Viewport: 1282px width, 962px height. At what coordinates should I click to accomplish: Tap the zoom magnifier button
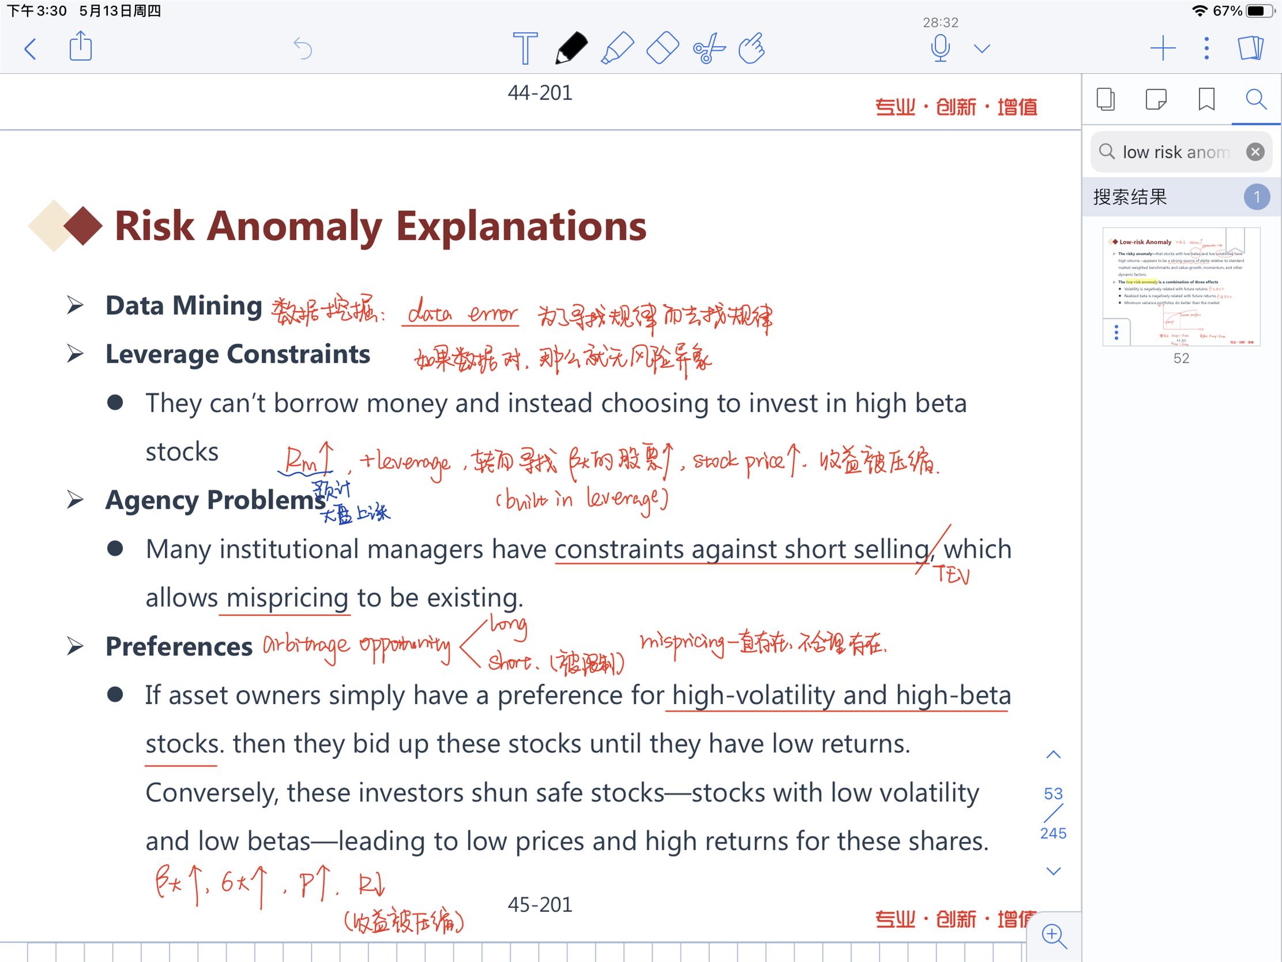pos(1054,935)
